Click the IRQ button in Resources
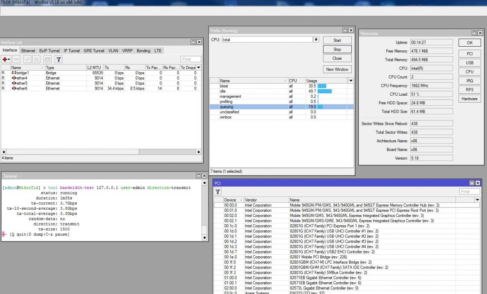The image size is (487, 294). (x=470, y=81)
